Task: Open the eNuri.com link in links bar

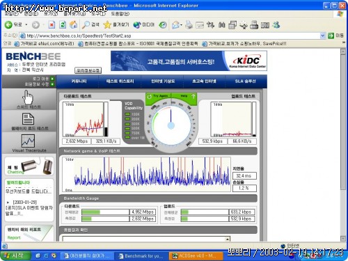Action: [44, 43]
